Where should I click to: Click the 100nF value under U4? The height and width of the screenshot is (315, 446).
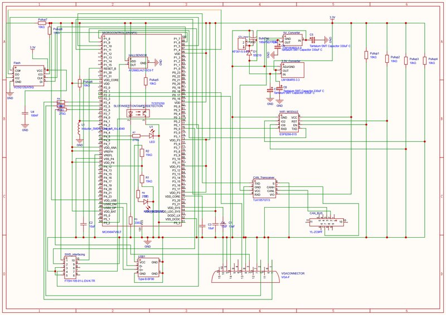[x=35, y=116]
